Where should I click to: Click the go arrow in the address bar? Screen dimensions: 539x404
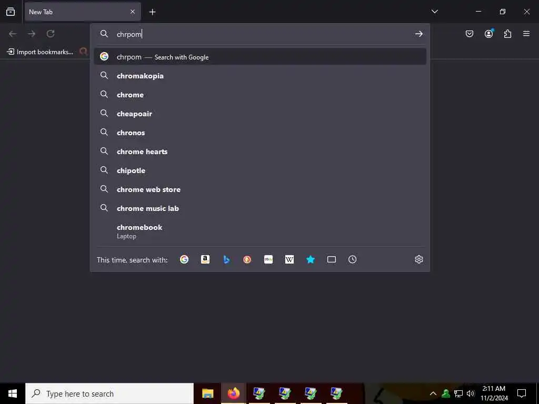point(418,34)
